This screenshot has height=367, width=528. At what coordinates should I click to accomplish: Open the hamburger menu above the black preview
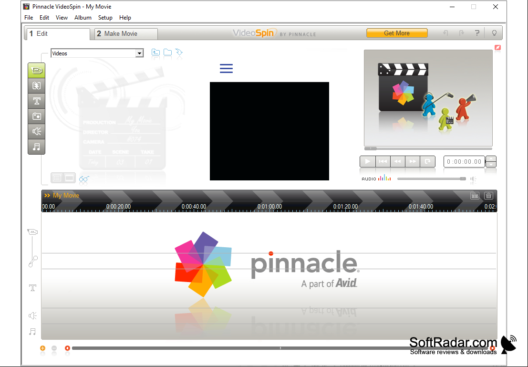226,68
